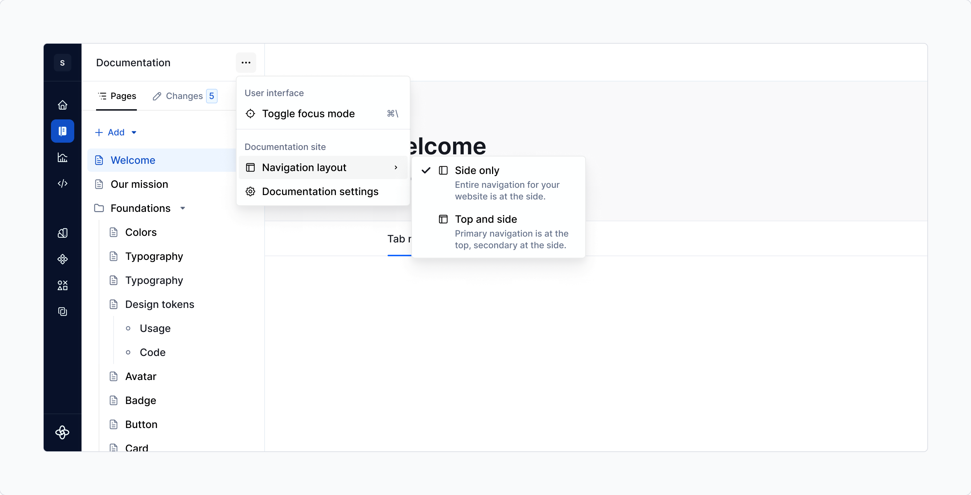Select the Documentation icon in the sidebar
The width and height of the screenshot is (971, 495).
click(63, 131)
